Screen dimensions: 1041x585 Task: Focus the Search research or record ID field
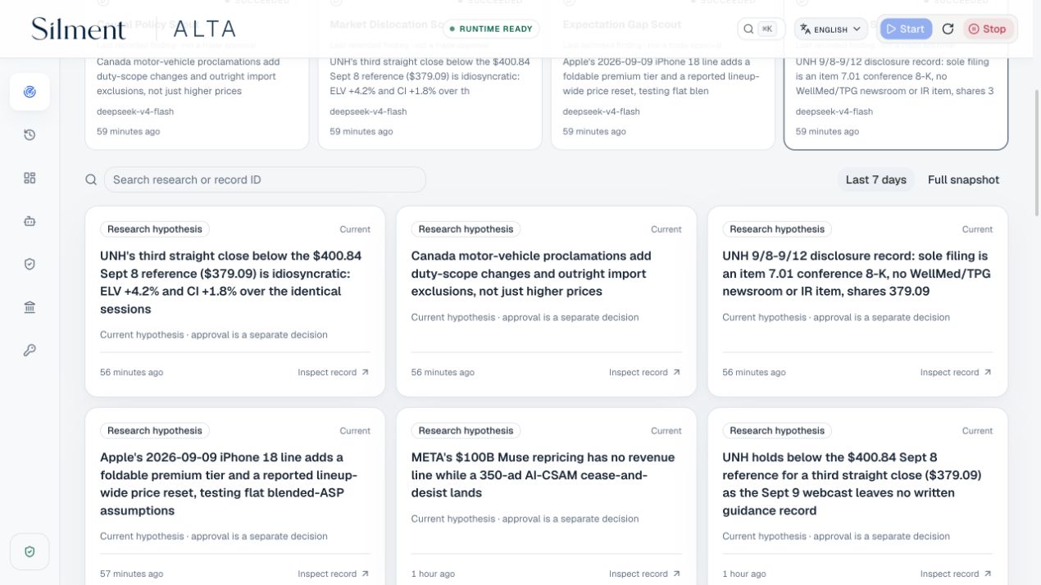click(265, 179)
